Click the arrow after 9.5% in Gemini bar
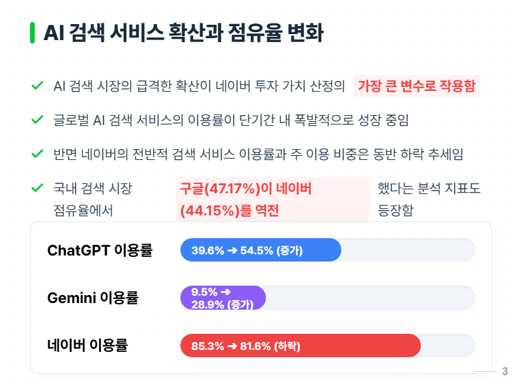The height and width of the screenshot is (390, 523). 226,292
